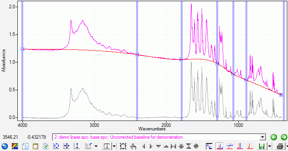Click the vertical compress hourglass icon
Image resolution: width=288 pixels, height=151 pixels.
[x=189, y=146]
